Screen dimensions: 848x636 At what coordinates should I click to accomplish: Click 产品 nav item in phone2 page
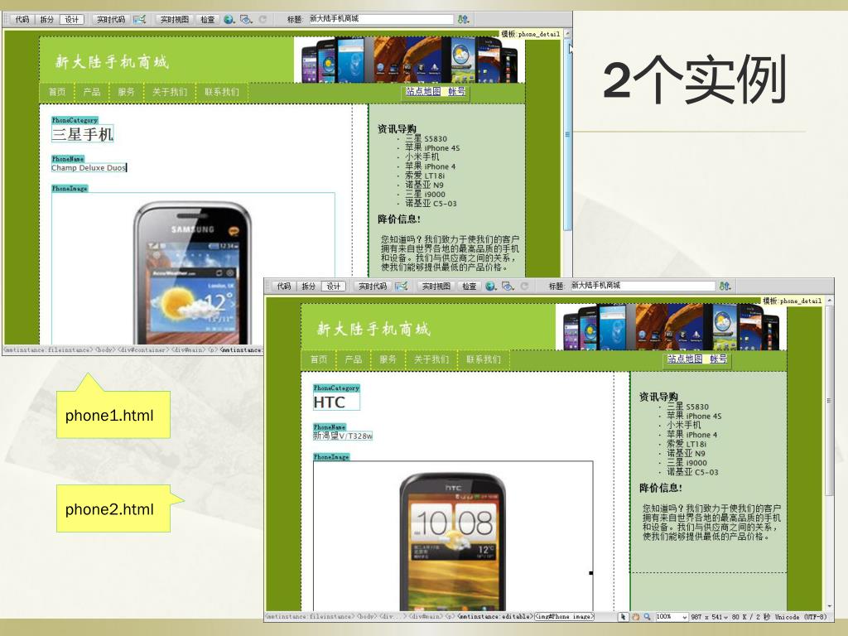point(353,359)
